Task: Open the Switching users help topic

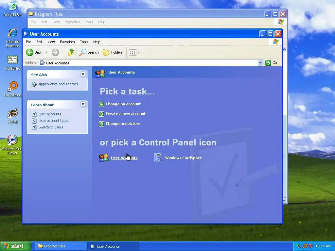Action: point(51,127)
